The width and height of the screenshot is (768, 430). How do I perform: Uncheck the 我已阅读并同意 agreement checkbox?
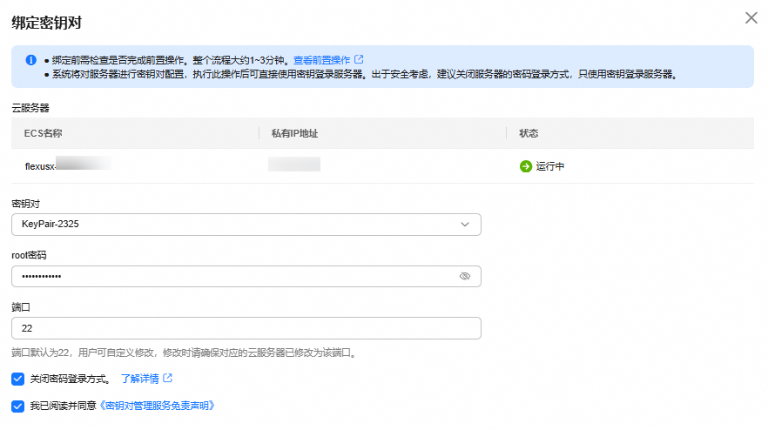[18, 406]
